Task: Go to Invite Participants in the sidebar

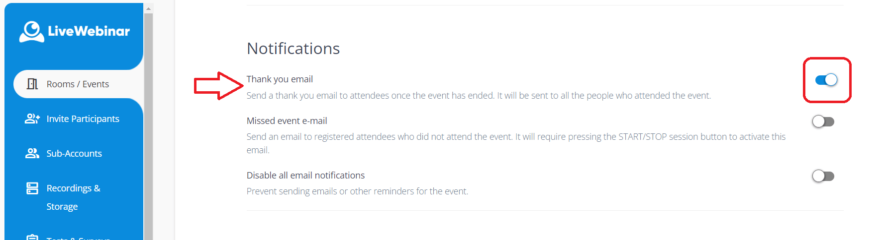Action: tap(83, 119)
